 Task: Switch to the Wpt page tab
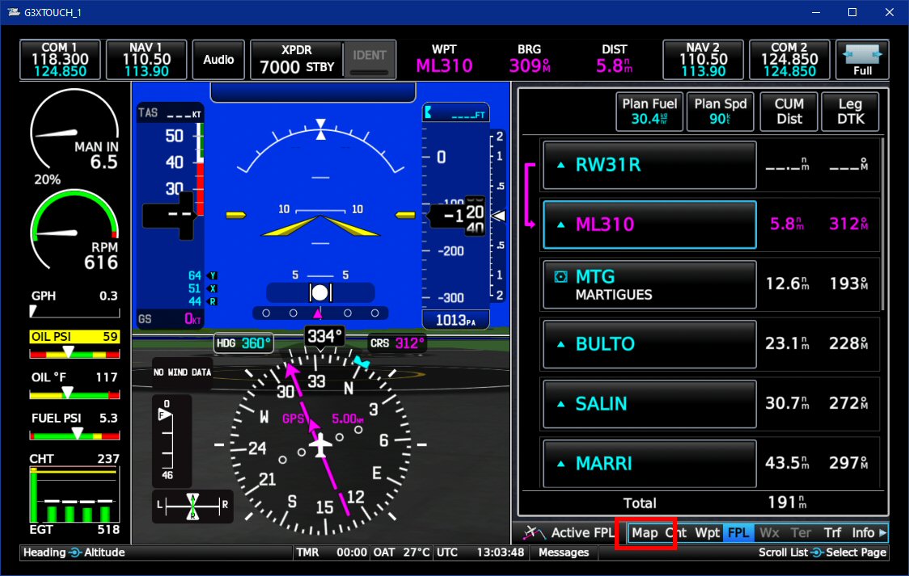click(708, 532)
